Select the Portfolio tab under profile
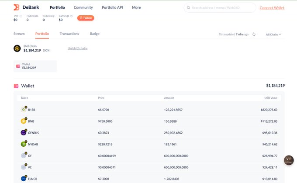 [42, 34]
